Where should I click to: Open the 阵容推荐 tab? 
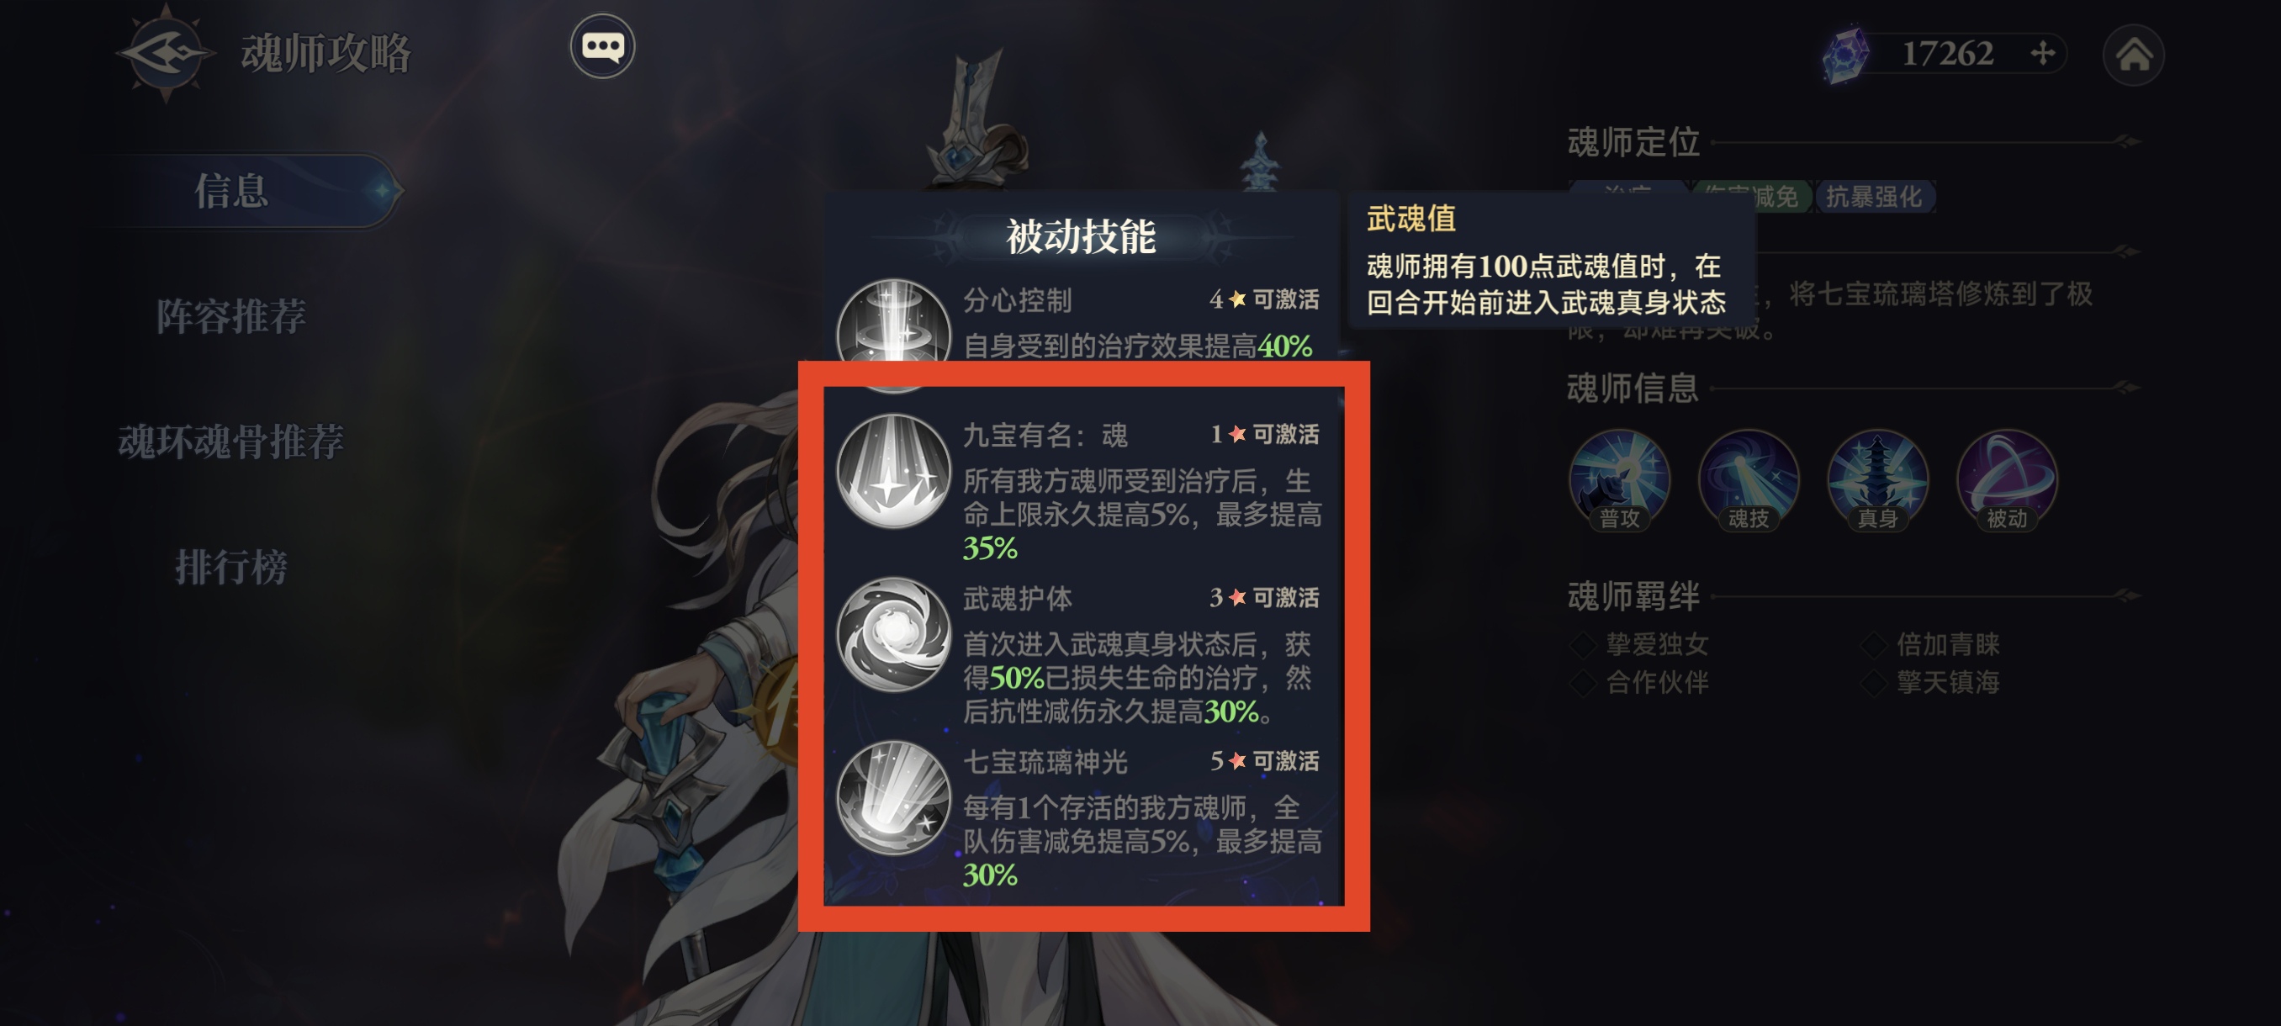(231, 316)
